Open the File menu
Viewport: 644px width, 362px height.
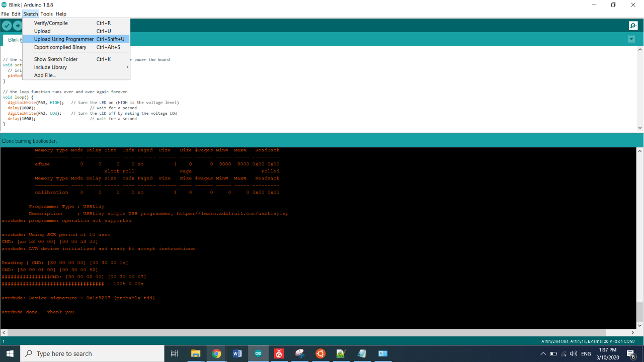5,14
